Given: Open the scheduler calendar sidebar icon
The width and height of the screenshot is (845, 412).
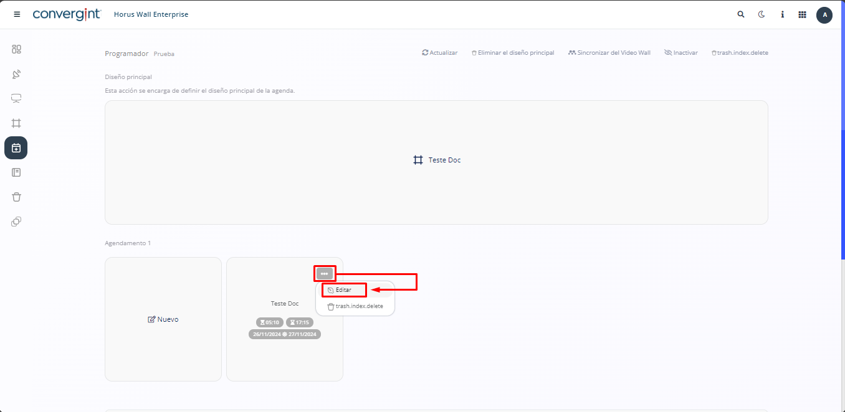Looking at the screenshot, I should [x=16, y=148].
